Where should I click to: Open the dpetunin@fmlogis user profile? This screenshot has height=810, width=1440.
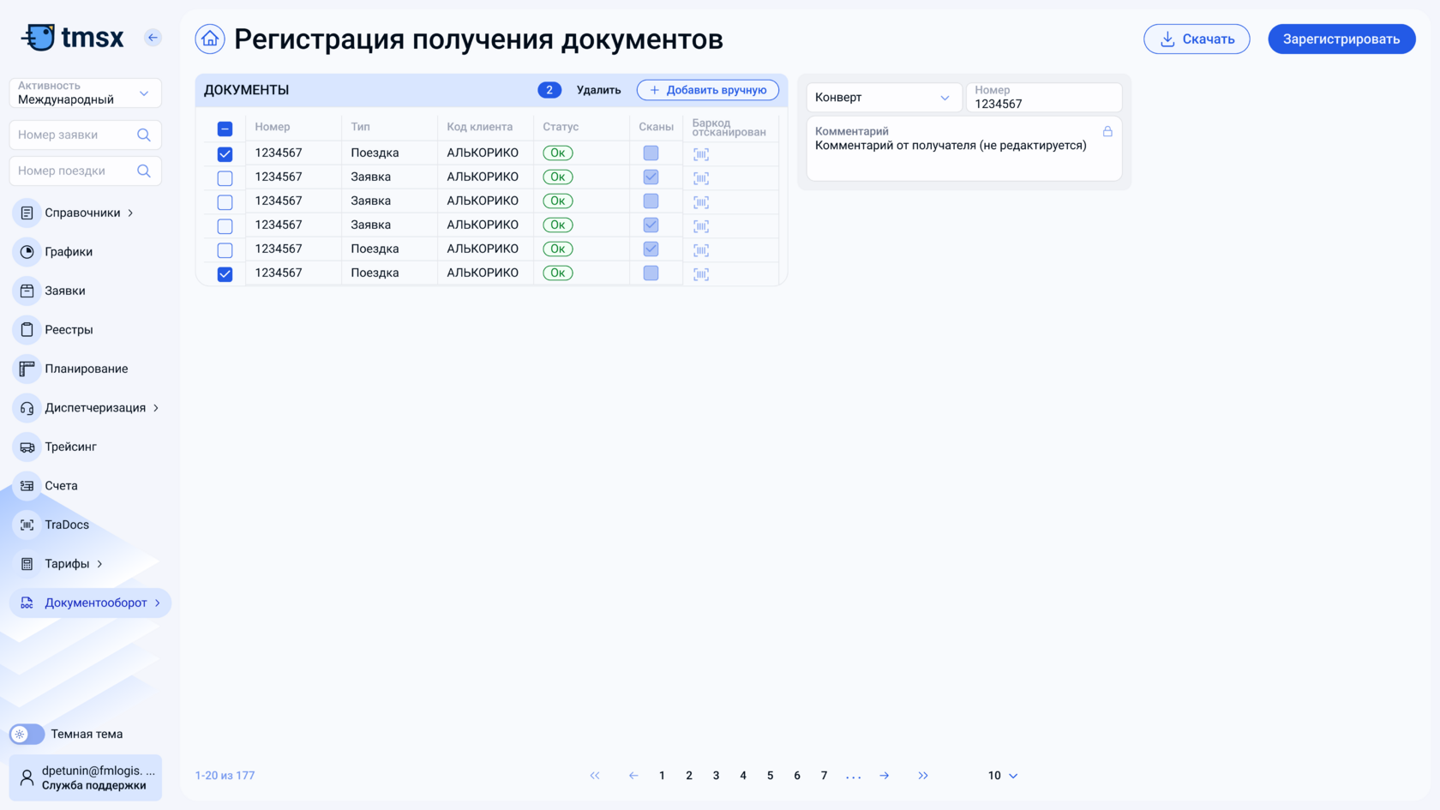[x=86, y=777]
